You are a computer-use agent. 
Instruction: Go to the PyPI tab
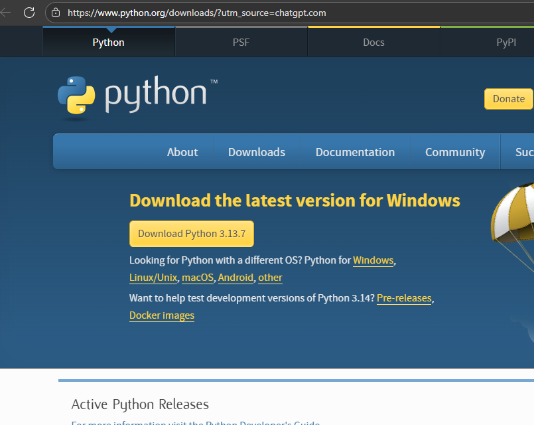(505, 42)
